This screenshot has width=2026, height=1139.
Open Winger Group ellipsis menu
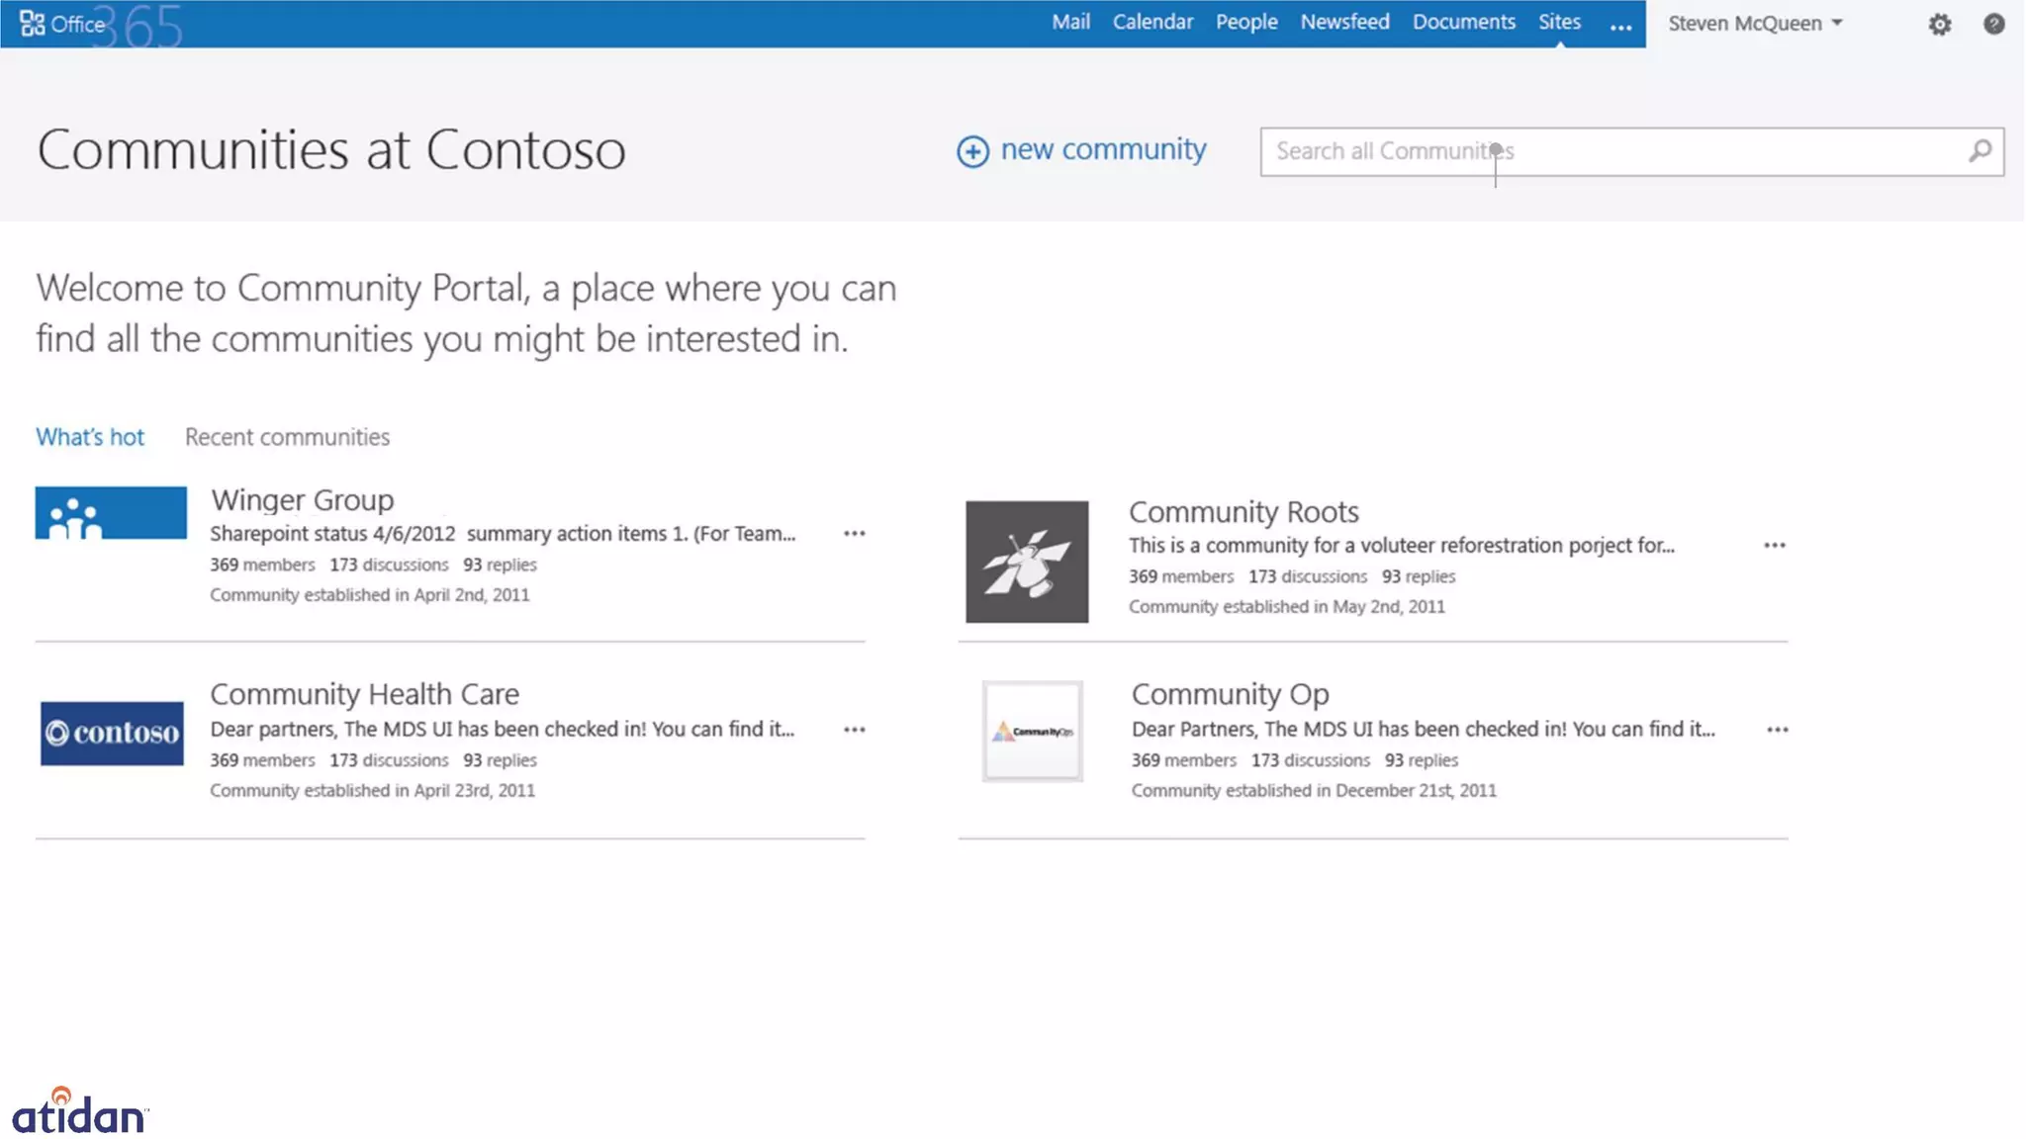pos(854,534)
